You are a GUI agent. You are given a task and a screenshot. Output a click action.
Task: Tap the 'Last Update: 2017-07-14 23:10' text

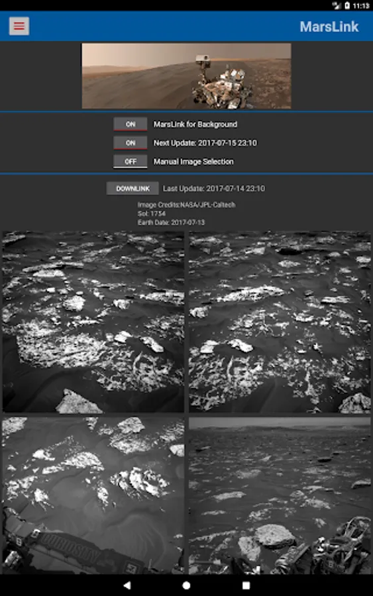[x=214, y=189]
